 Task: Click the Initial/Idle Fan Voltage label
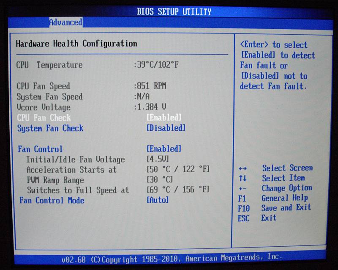76,160
